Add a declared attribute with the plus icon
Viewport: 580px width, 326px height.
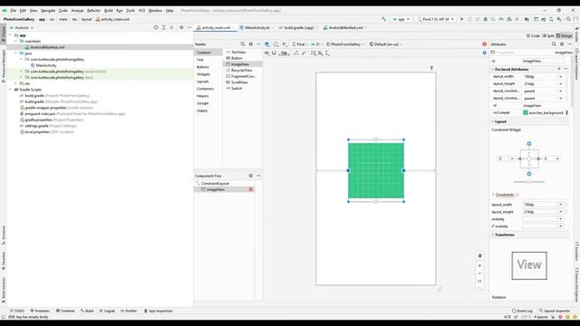(559, 69)
